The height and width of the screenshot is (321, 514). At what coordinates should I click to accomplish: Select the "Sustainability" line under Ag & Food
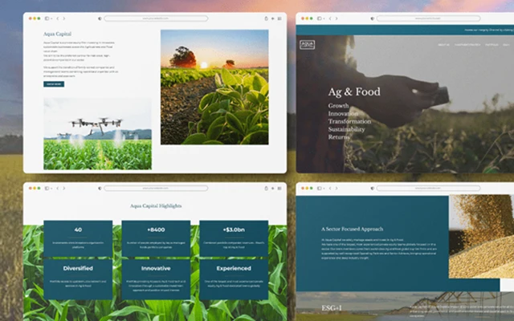pyautogui.click(x=346, y=129)
